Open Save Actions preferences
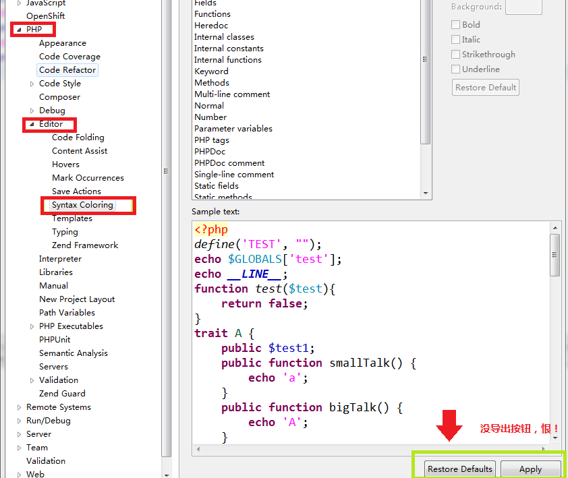 pyautogui.click(x=76, y=191)
